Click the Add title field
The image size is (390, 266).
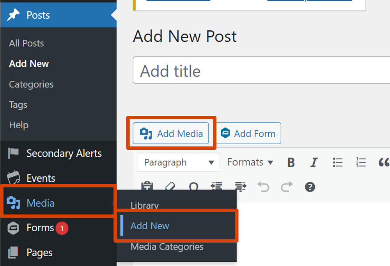pos(261,71)
